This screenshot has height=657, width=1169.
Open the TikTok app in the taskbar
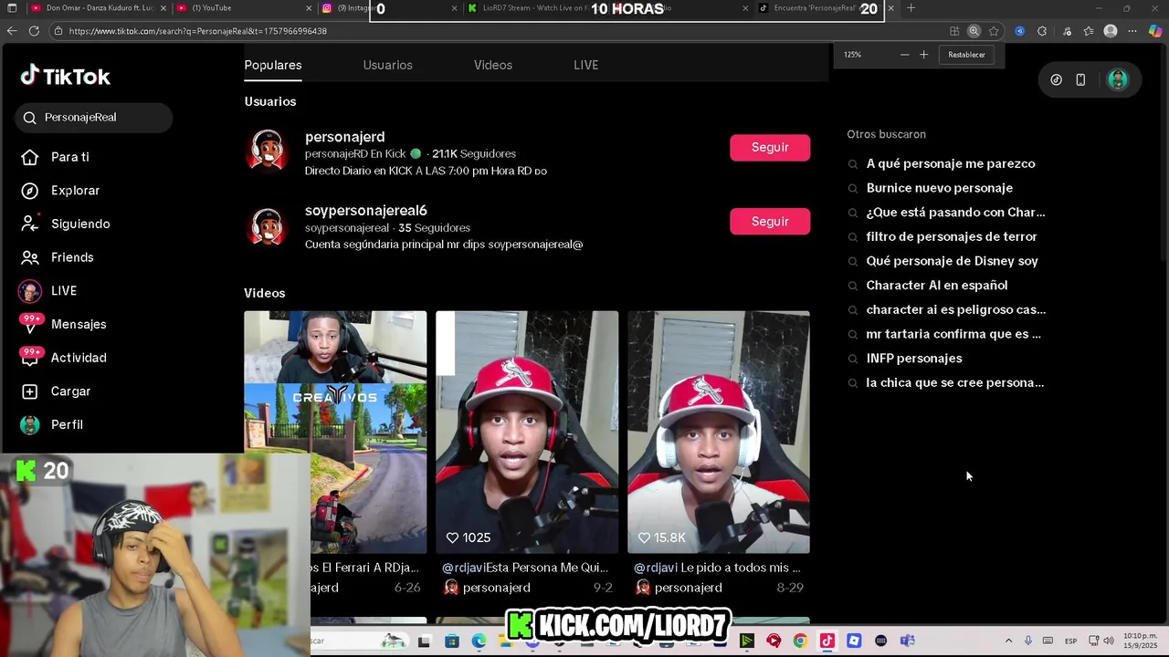(827, 641)
